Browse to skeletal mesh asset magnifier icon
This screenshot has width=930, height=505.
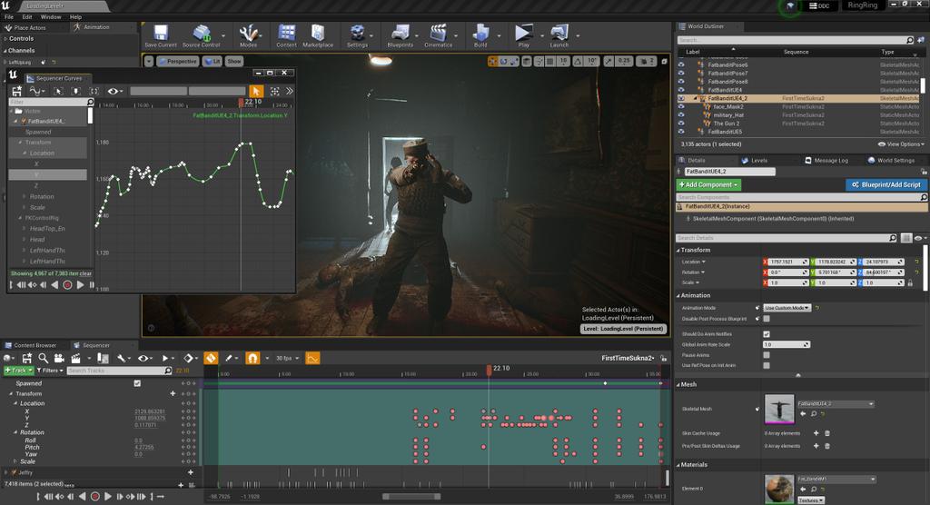coord(814,413)
